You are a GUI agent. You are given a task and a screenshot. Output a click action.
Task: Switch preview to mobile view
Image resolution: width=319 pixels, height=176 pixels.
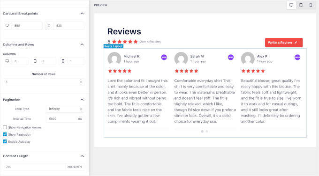pyautogui.click(x=311, y=5)
